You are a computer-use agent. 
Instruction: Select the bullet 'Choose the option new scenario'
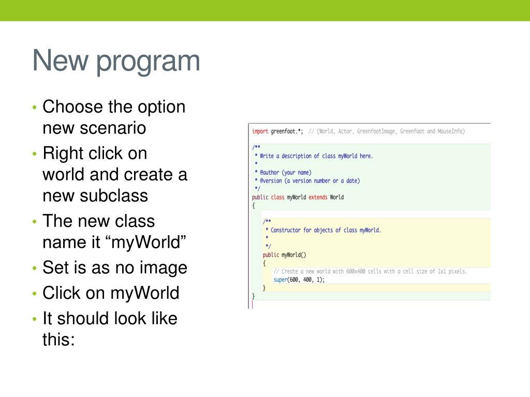pyautogui.click(x=114, y=117)
